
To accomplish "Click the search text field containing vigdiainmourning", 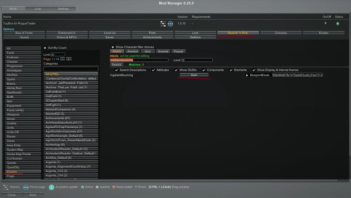I will (139, 60).
